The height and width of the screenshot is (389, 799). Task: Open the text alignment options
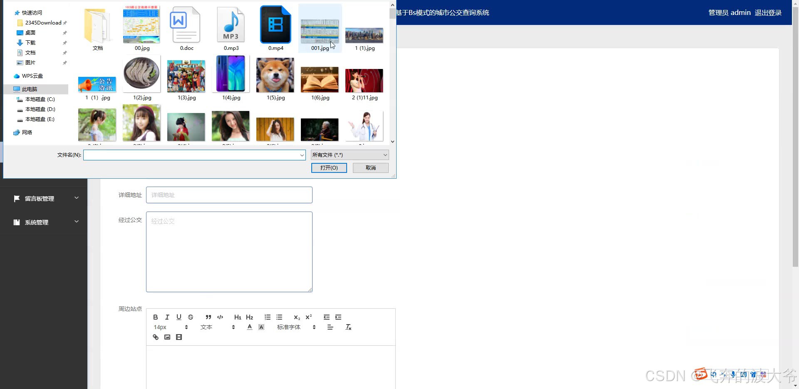pyautogui.click(x=330, y=327)
